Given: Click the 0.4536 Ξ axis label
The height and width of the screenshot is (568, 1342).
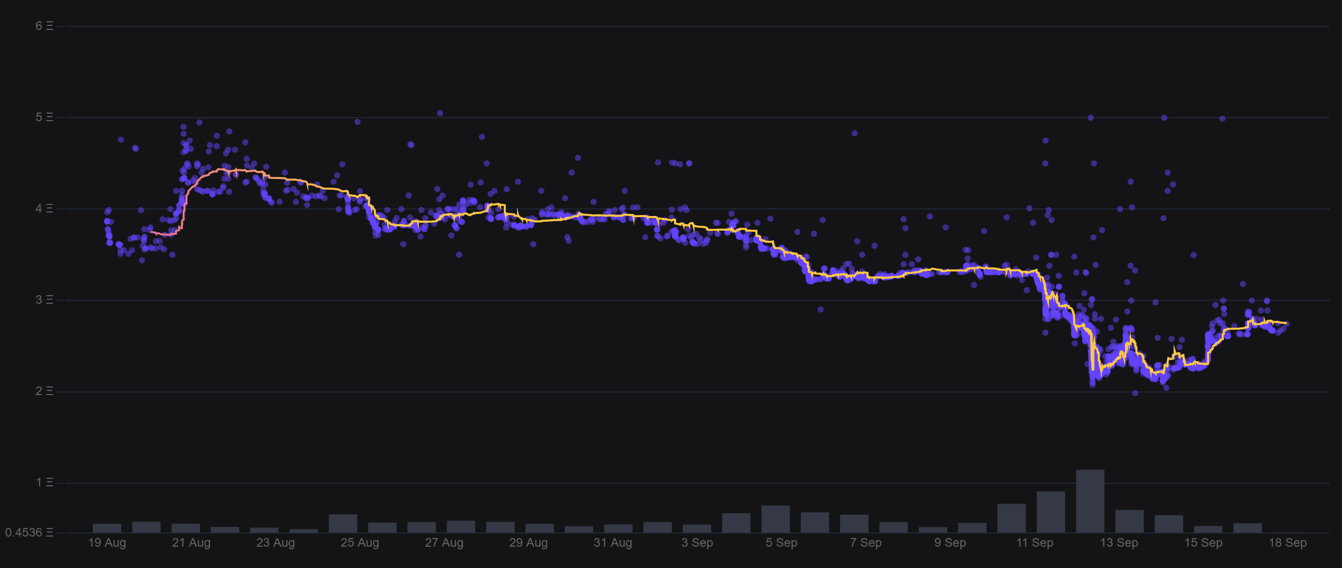Looking at the screenshot, I should tap(28, 532).
